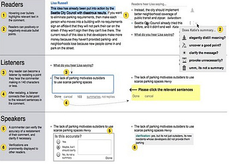Click 'cancel' in the yellow relevant sentences box
Screen dimensions: 234x165
149,96
